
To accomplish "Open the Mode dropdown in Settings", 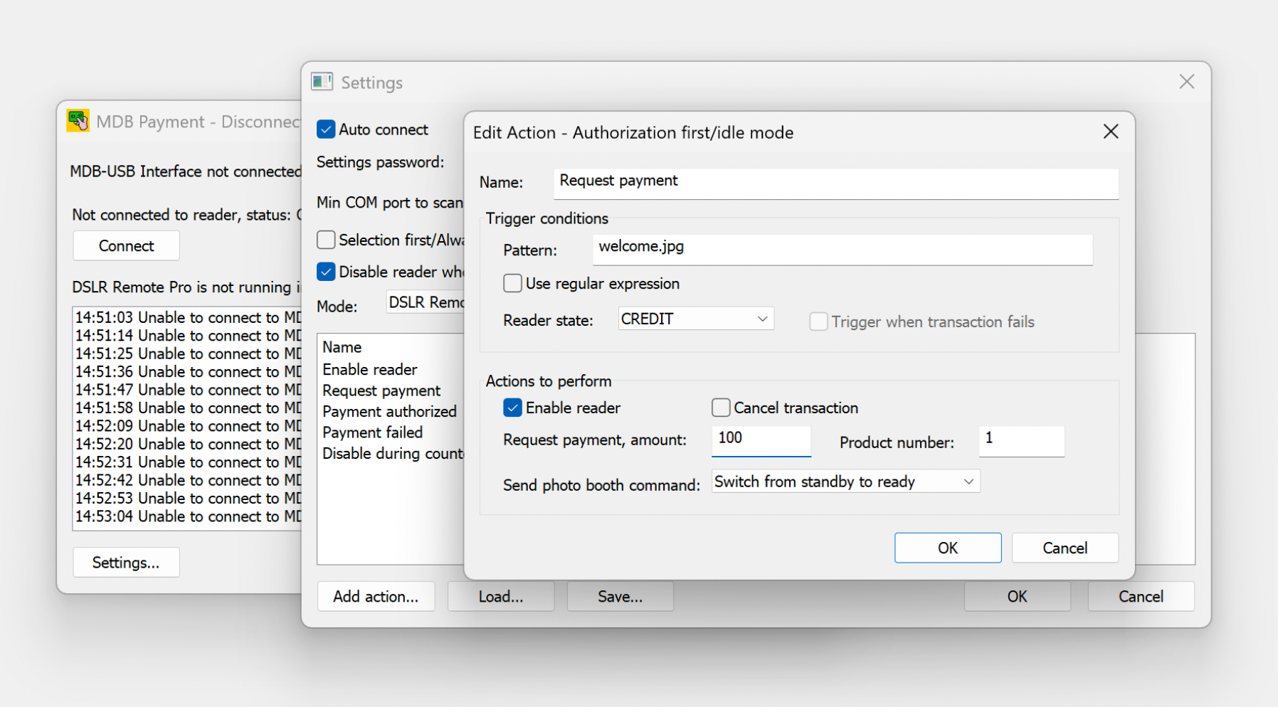I will (x=426, y=302).
